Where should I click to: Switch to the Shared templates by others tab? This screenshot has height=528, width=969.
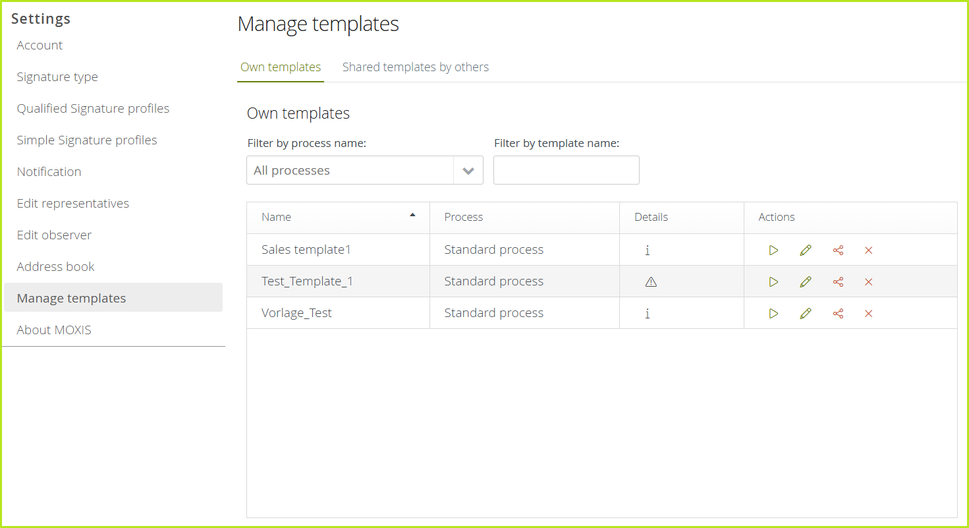pos(415,67)
